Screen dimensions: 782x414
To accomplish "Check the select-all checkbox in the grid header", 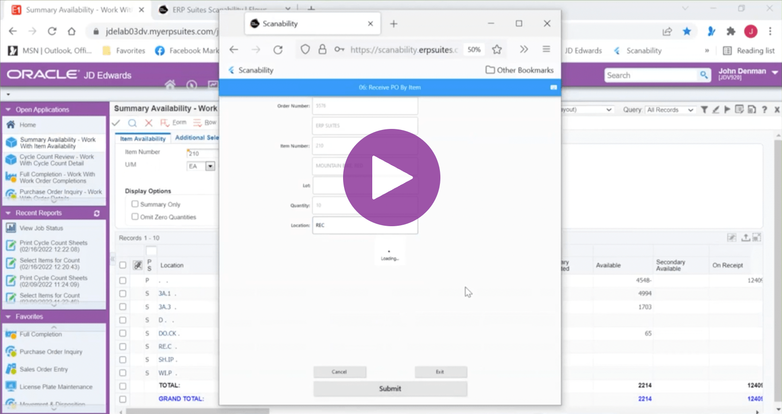I will (123, 265).
